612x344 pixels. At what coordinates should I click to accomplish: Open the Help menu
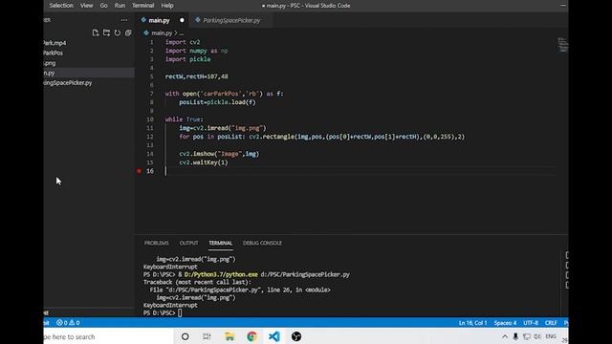167,6
